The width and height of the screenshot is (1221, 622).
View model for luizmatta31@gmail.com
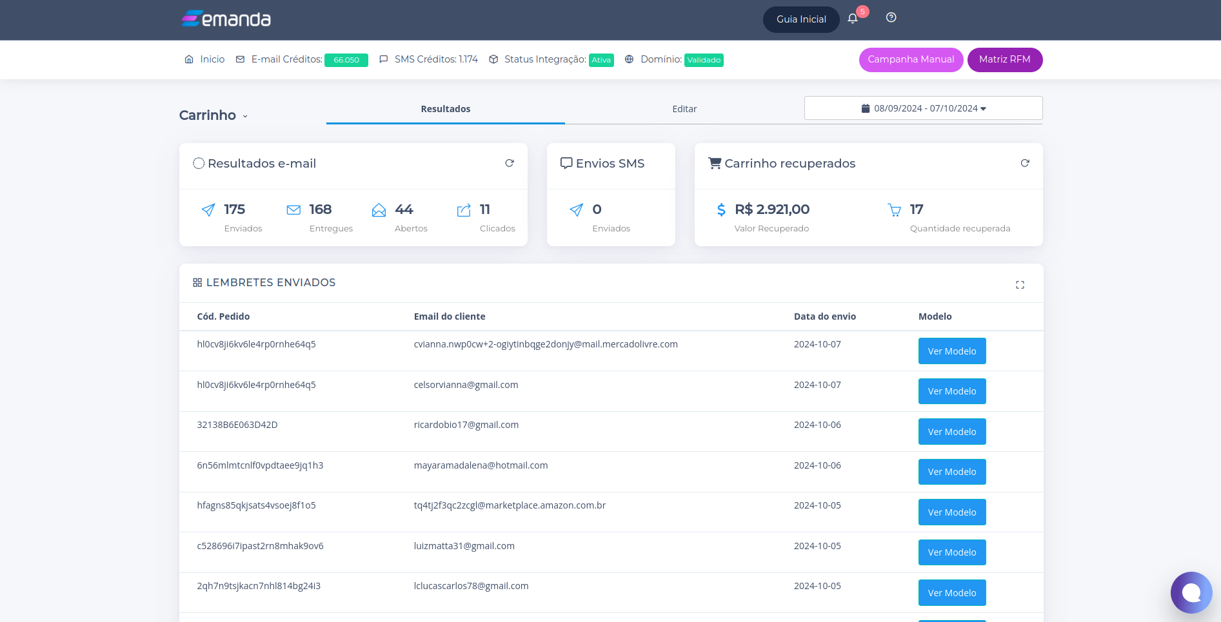[952, 552]
